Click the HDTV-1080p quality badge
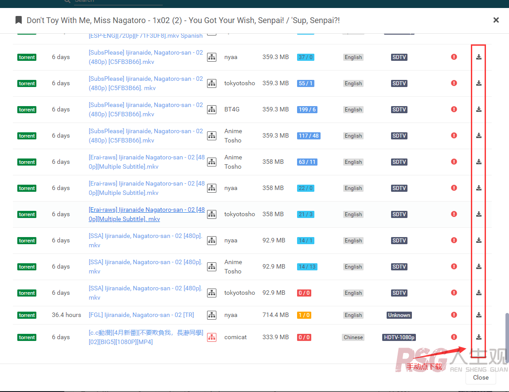 pyautogui.click(x=399, y=337)
